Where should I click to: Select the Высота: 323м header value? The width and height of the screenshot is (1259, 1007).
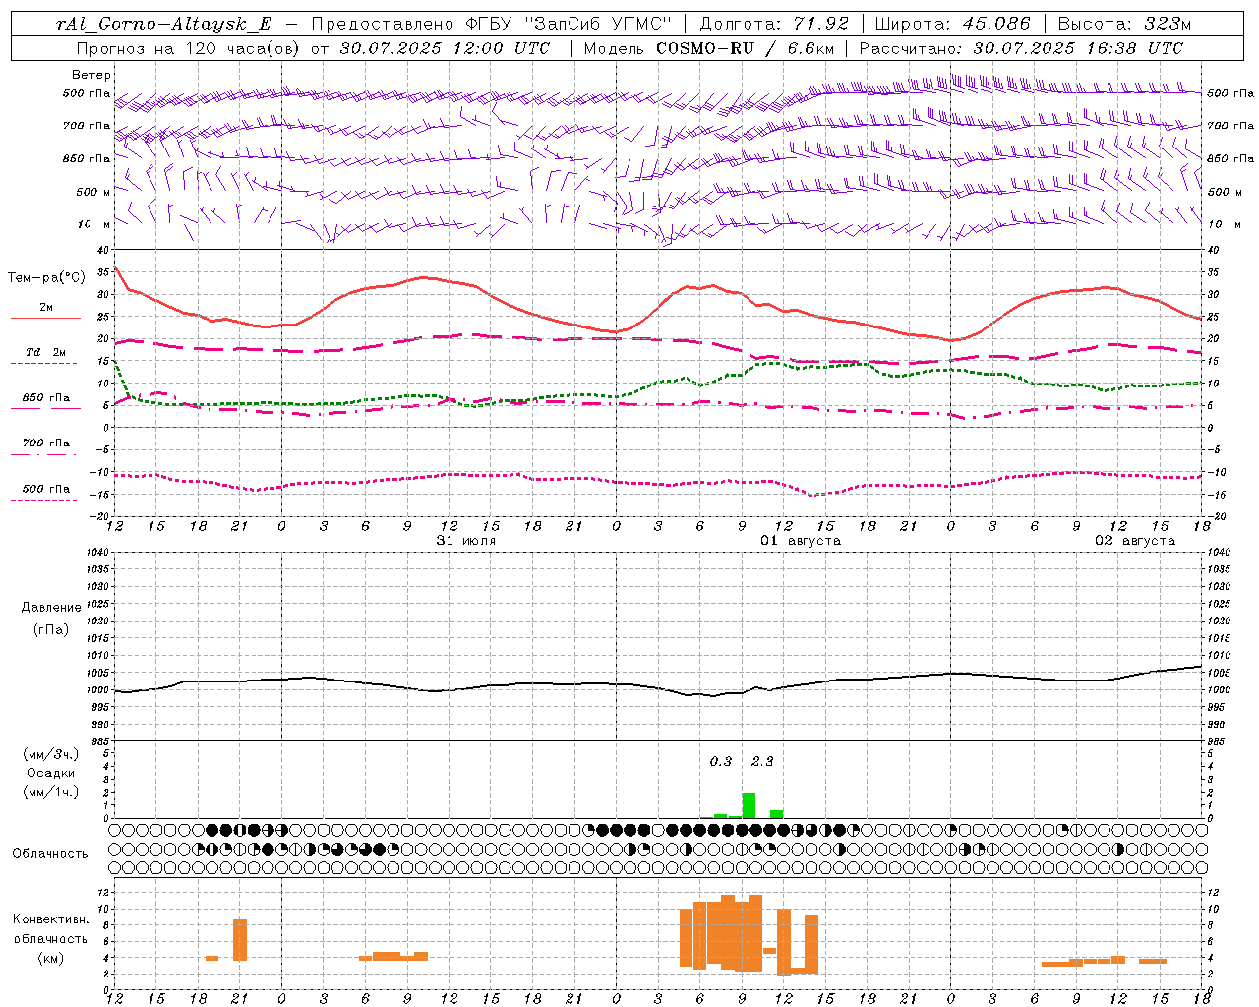[1124, 25]
